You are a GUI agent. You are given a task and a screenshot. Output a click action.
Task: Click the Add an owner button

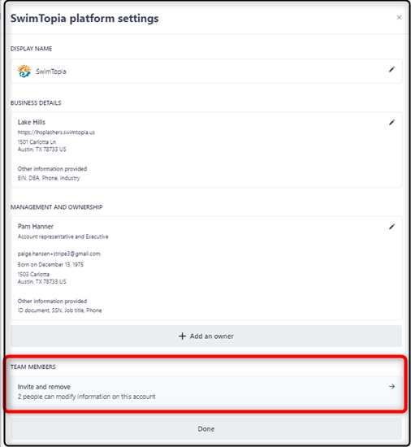pyautogui.click(x=206, y=336)
